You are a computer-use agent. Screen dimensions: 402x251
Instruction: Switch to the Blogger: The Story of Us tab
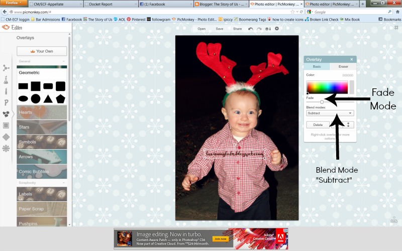(x=221, y=4)
